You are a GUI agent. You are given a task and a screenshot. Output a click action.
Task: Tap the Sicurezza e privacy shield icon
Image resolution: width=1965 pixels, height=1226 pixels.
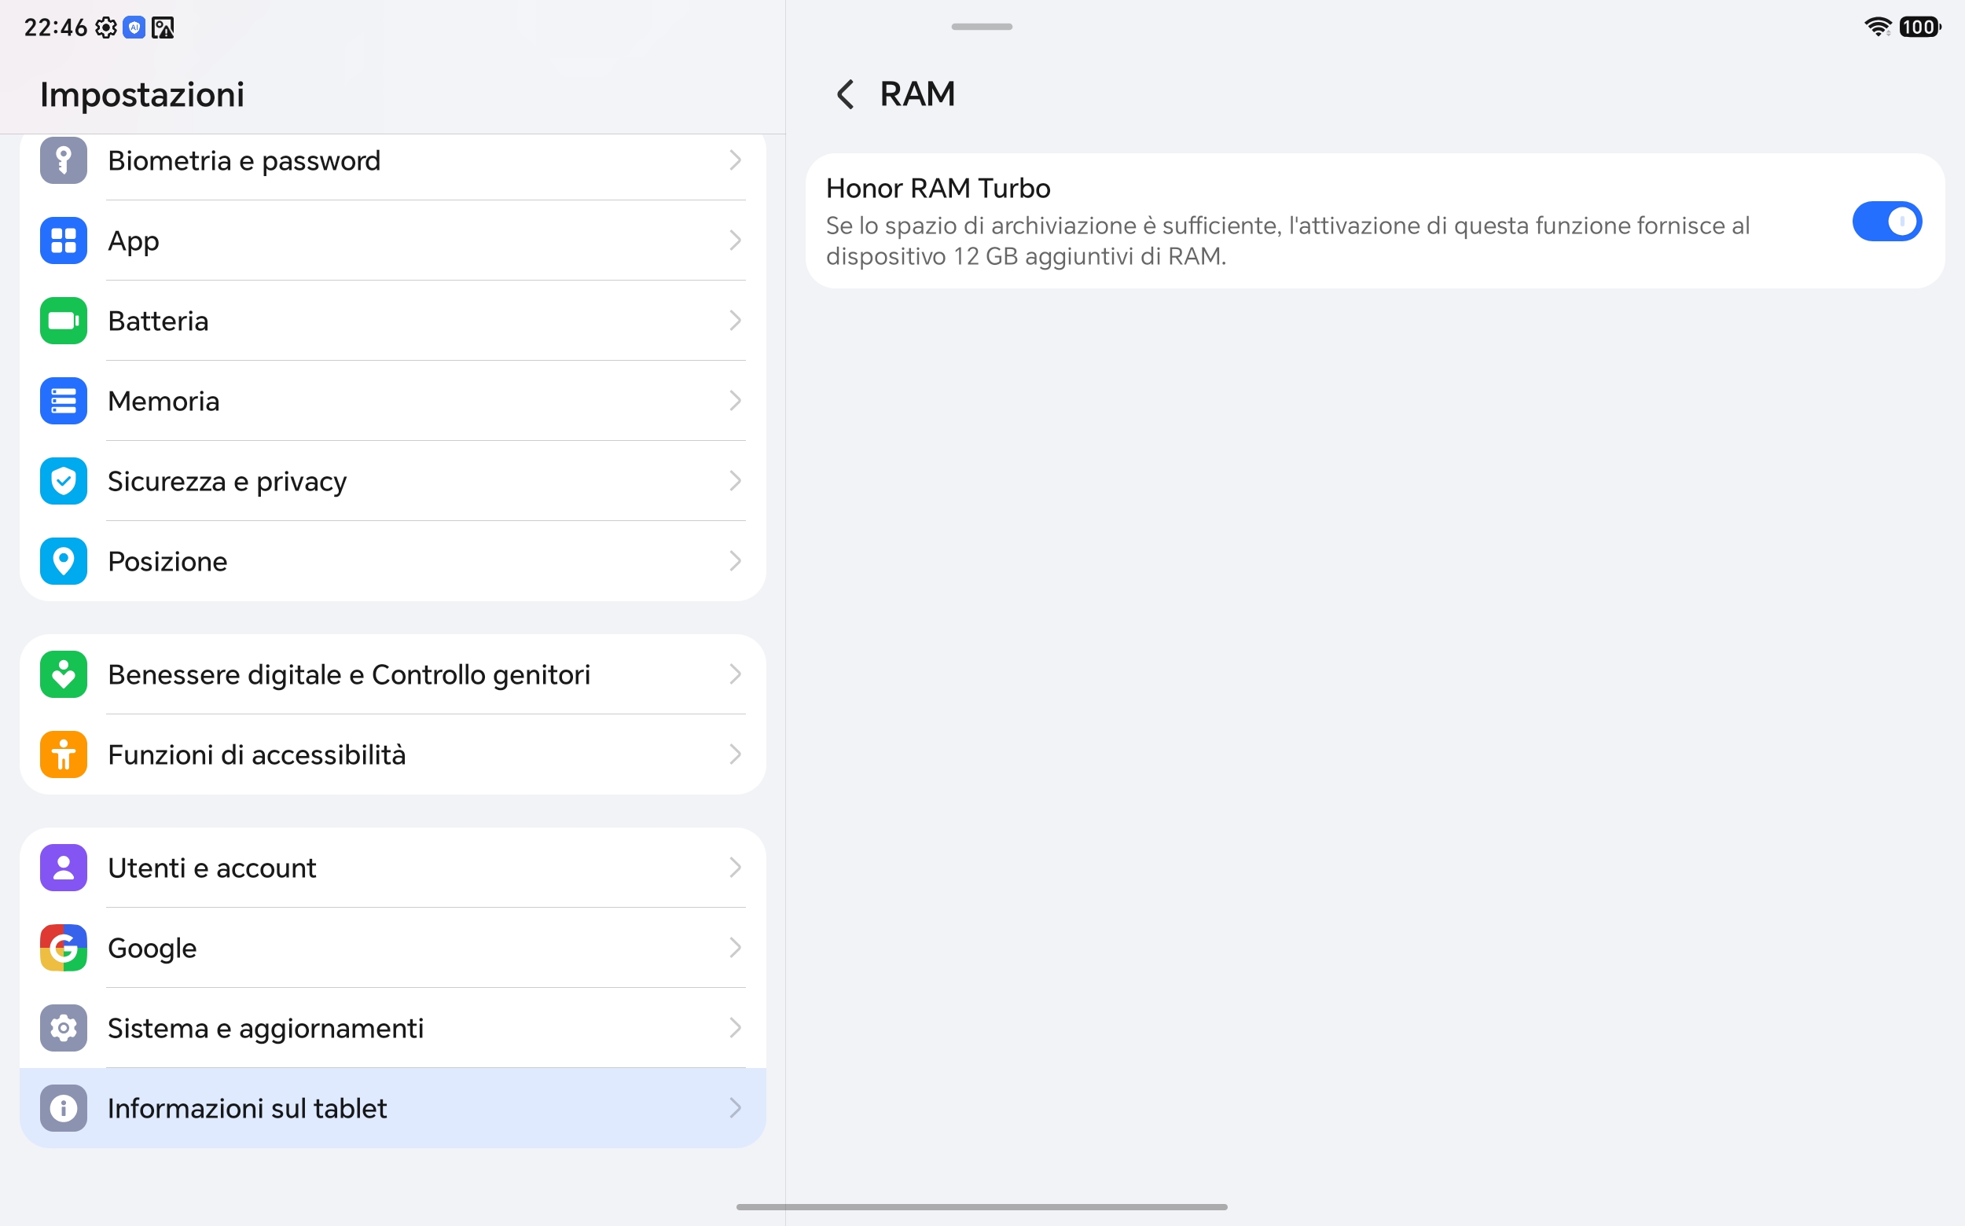(63, 482)
